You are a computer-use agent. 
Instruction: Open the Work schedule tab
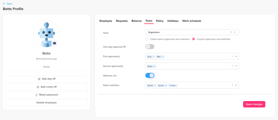click(x=191, y=21)
